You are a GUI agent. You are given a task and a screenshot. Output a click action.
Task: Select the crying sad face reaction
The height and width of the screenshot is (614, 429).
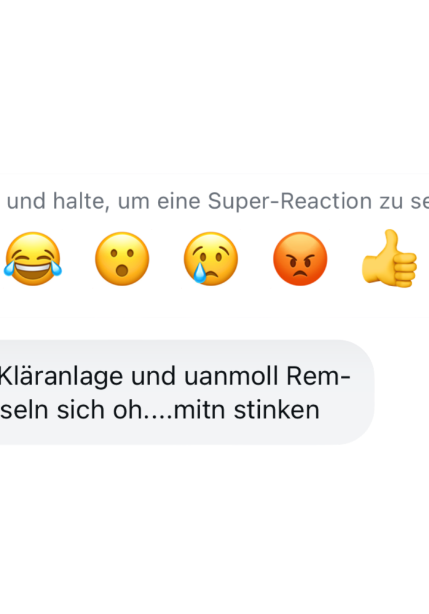(211, 259)
